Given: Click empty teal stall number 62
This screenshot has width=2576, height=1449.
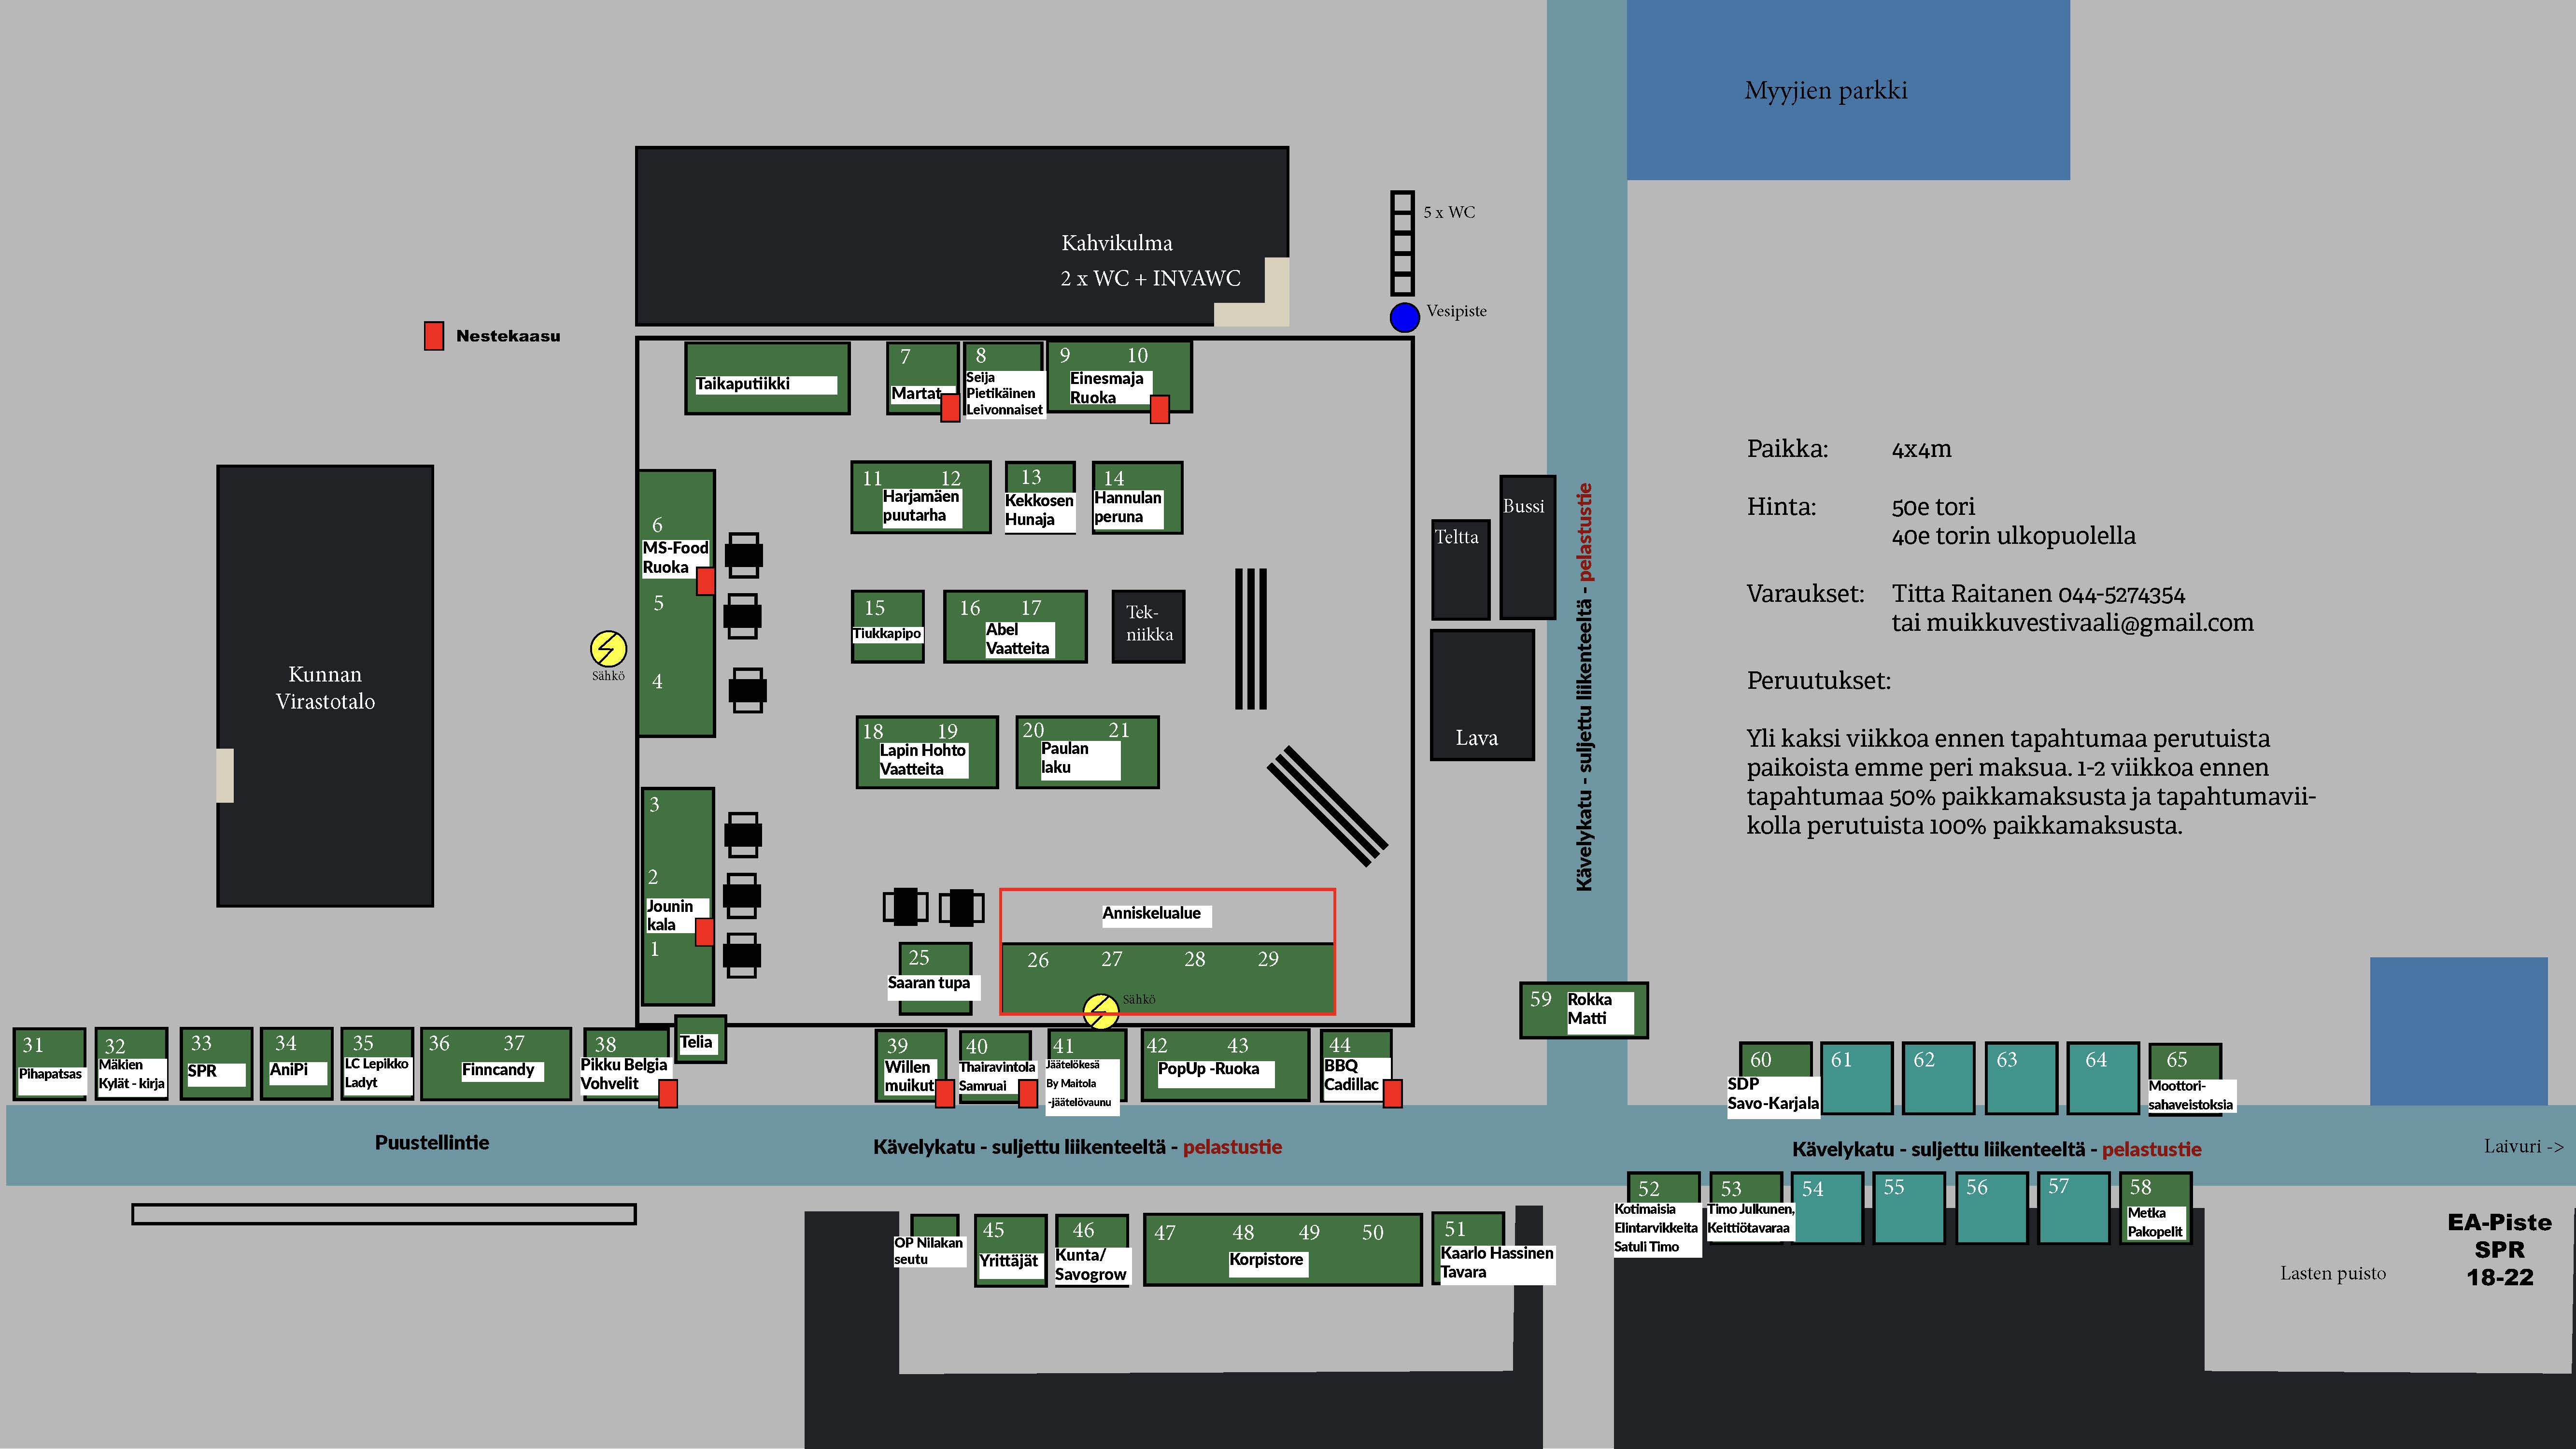Looking at the screenshot, I should coord(1938,1078).
